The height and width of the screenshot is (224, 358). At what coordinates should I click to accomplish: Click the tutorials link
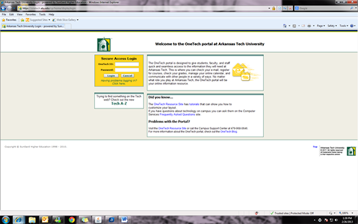tap(194, 104)
